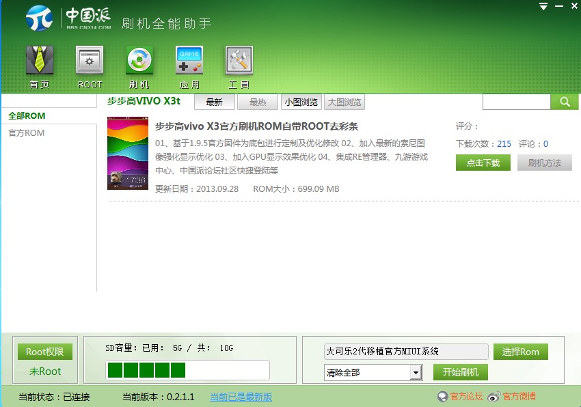Click the ROM大小：699.09 MB text

[296, 189]
